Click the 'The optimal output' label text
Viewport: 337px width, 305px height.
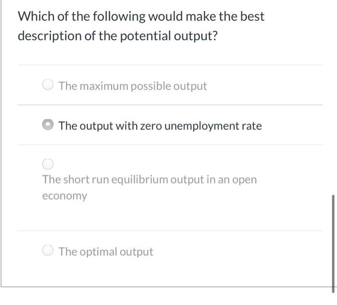point(105,252)
